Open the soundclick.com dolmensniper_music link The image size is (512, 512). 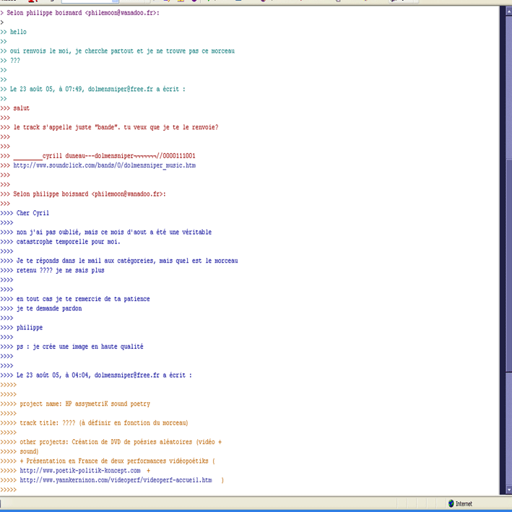pos(105,165)
